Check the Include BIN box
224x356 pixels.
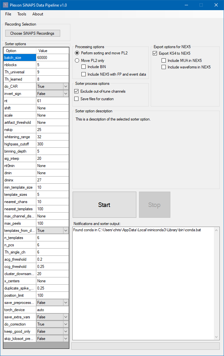point(83,67)
